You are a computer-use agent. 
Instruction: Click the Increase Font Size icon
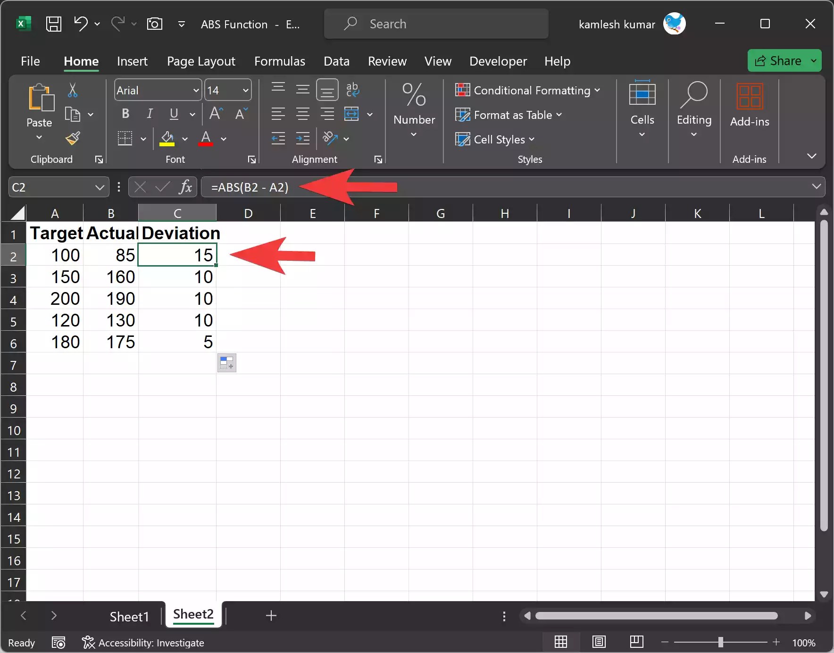215,114
